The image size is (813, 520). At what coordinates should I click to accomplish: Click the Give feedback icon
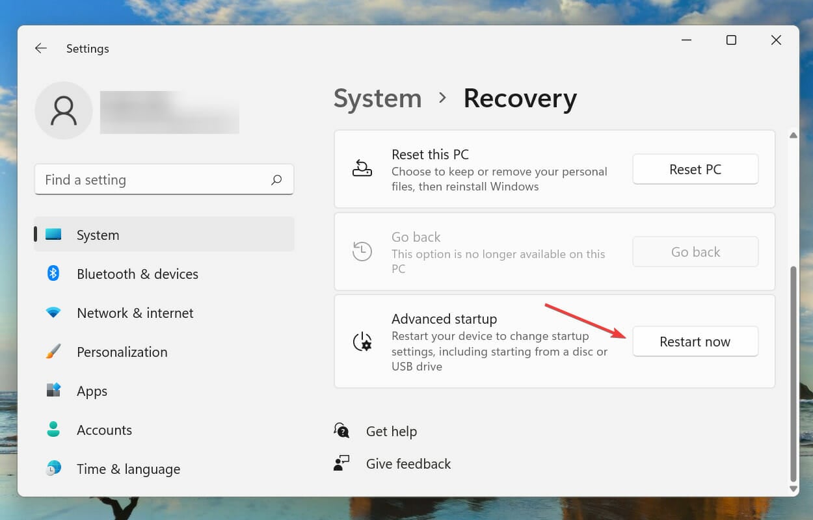[x=341, y=463]
